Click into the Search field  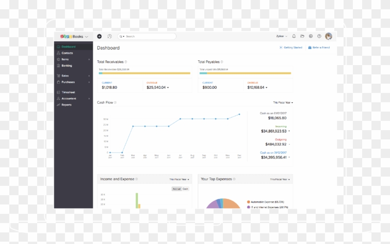pyautogui.click(x=149, y=36)
